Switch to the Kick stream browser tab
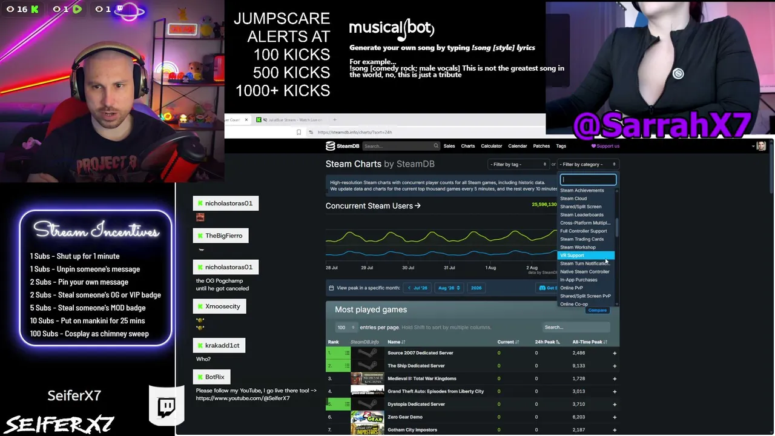Image resolution: width=775 pixels, height=436 pixels. pos(291,120)
